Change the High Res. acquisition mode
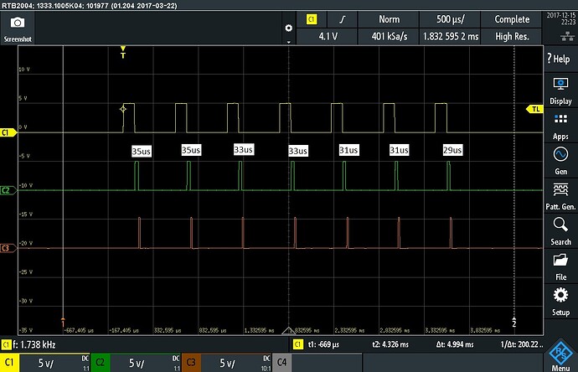The width and height of the screenshot is (578, 372). tap(512, 36)
